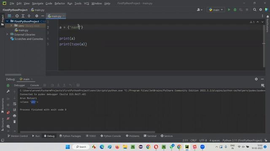Collapse the FirstPythonProject root node

click(x=7, y=21)
